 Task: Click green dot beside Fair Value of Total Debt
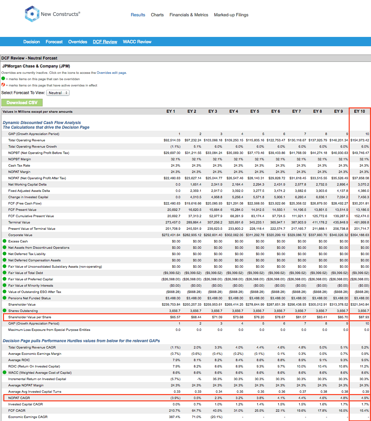[5, 273]
